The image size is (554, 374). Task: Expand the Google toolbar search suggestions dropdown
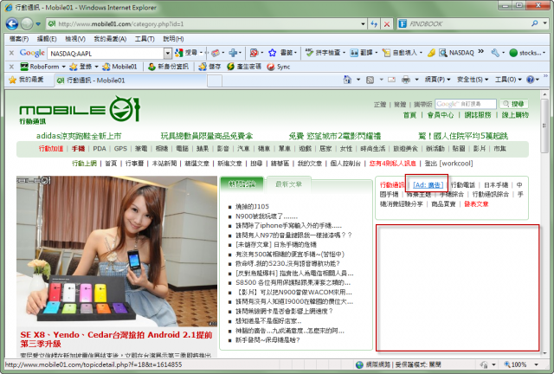tap(168, 54)
